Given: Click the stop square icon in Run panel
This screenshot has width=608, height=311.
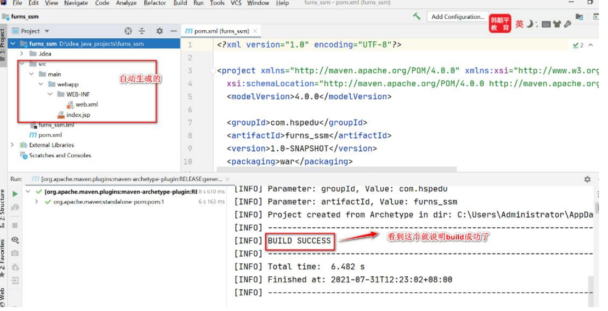Looking at the screenshot, I should point(15,225).
